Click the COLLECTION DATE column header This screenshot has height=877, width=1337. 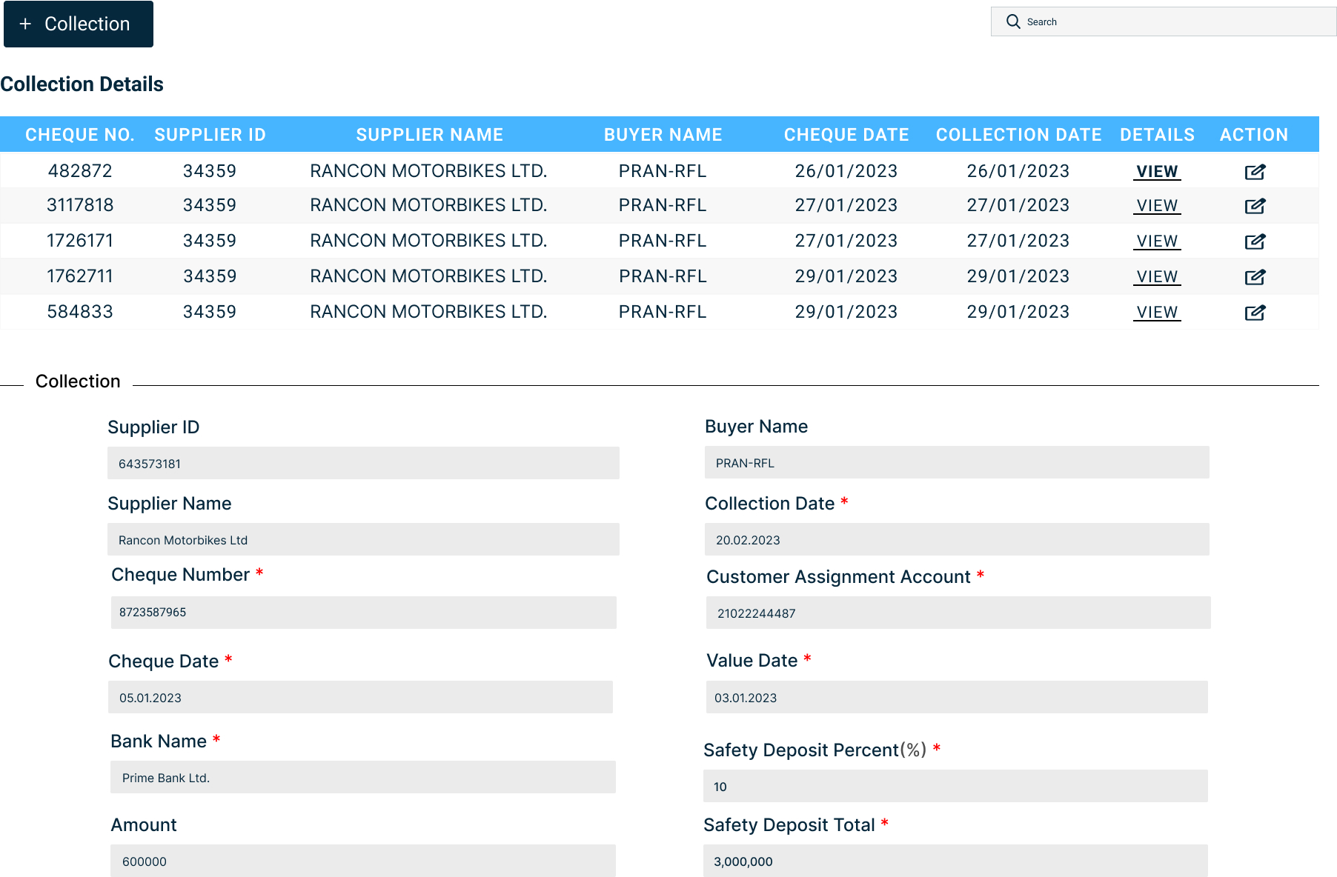click(x=1018, y=135)
